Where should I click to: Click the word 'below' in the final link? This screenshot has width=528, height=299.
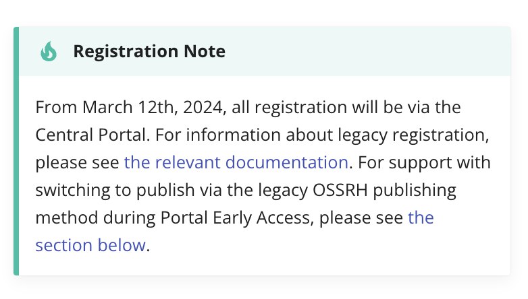pyautogui.click(x=122, y=245)
